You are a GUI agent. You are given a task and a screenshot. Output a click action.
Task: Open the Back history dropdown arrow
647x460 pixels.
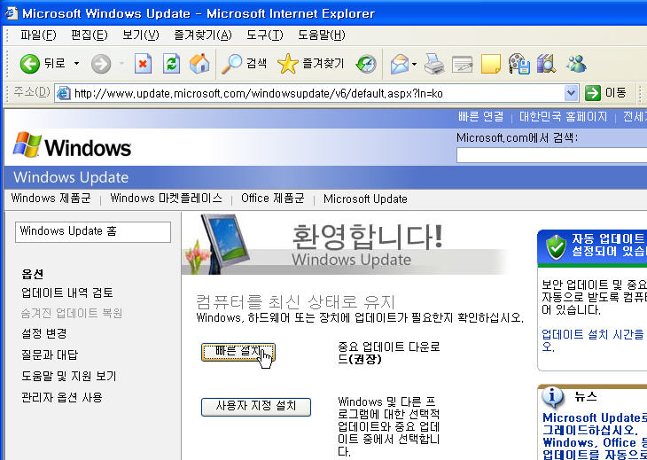point(76,64)
